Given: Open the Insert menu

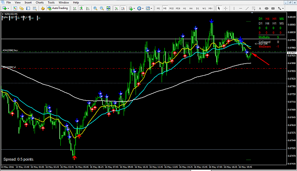Looking at the screenshot, I should (28, 2).
